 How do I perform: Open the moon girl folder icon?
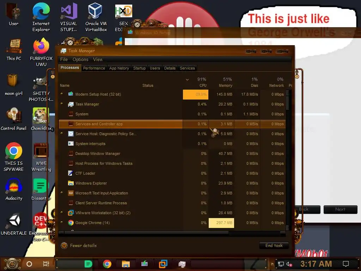(x=14, y=85)
